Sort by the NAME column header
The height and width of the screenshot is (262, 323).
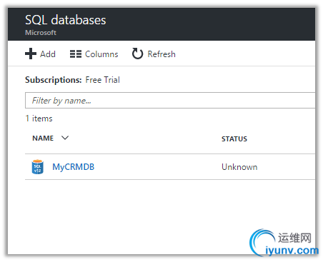[x=43, y=138]
